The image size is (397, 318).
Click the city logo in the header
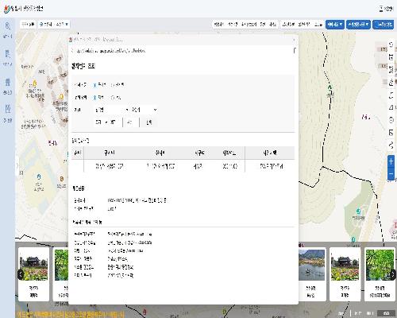(7, 9)
